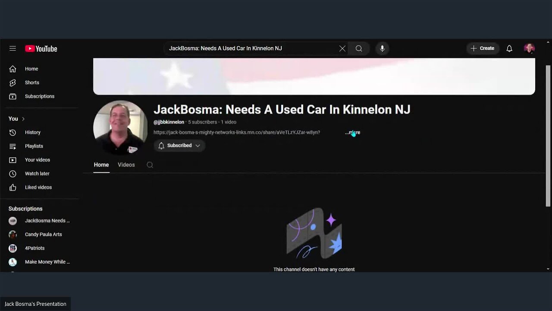Open Liked videos
Screen dimensions: 552x311
tap(39, 187)
